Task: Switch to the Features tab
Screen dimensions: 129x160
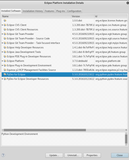Action: click(50, 11)
